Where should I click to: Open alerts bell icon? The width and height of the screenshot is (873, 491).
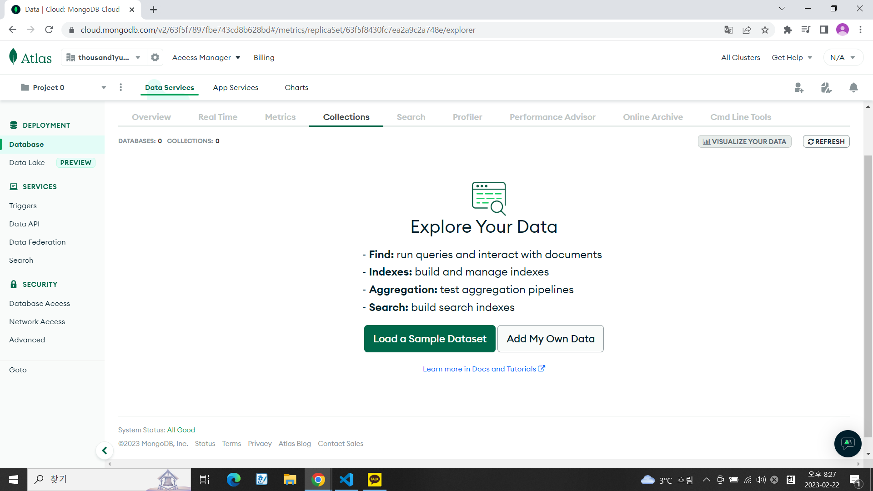point(853,87)
